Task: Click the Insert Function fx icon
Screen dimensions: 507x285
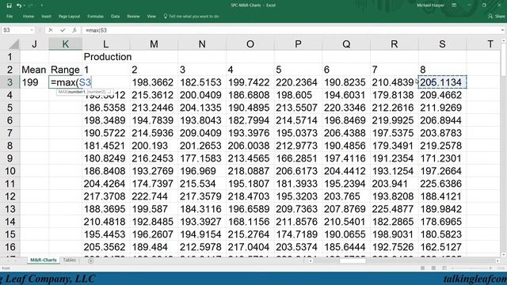Action: (74, 30)
